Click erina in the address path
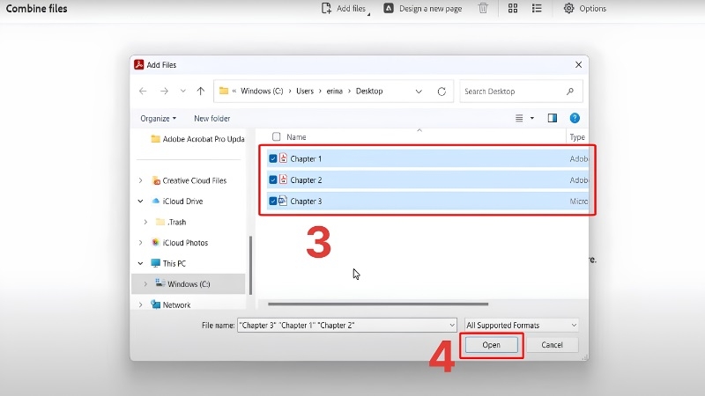The height and width of the screenshot is (396, 705). click(334, 92)
